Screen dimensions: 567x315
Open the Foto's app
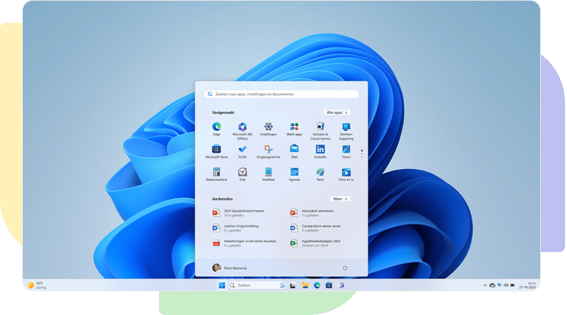coord(346,151)
